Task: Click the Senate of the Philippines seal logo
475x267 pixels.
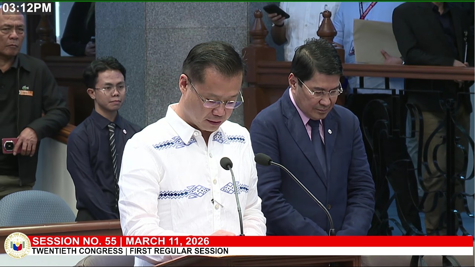Action: click(x=17, y=245)
